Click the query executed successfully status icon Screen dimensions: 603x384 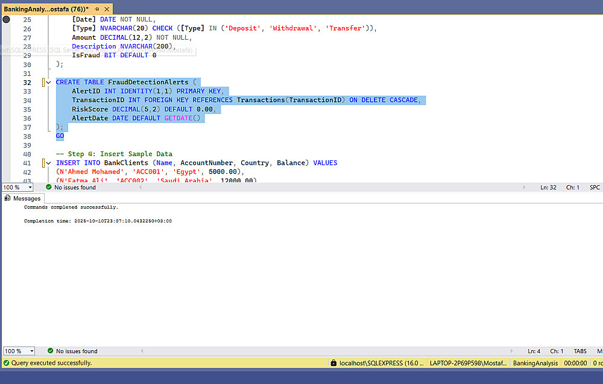click(x=6, y=362)
